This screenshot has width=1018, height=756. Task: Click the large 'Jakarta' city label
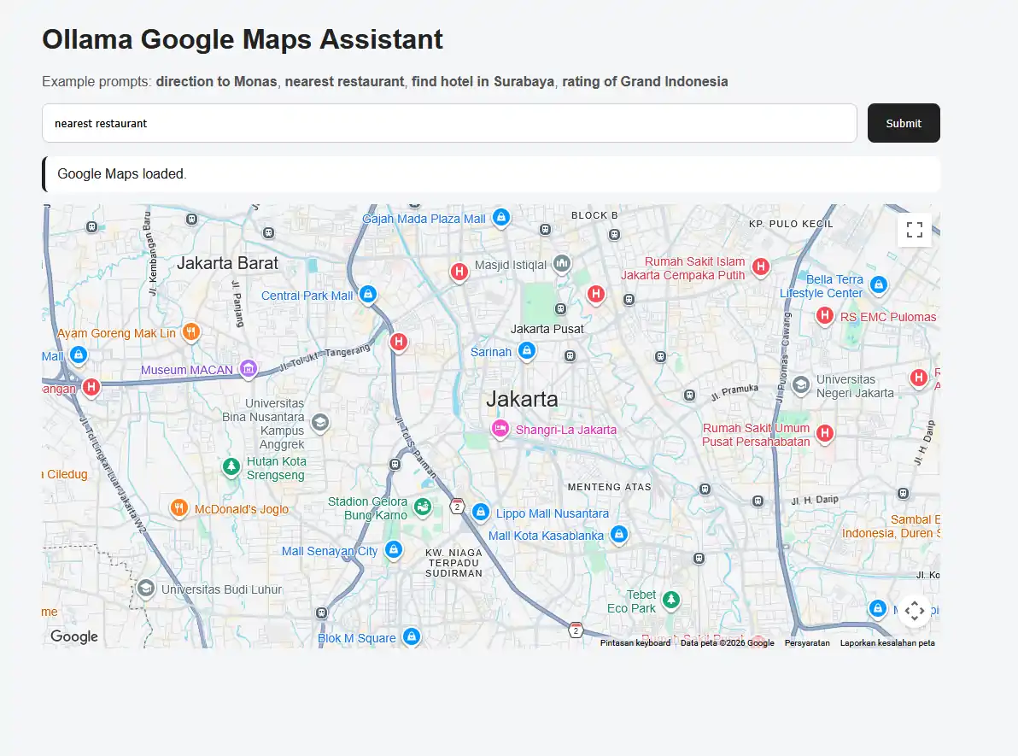(x=522, y=399)
